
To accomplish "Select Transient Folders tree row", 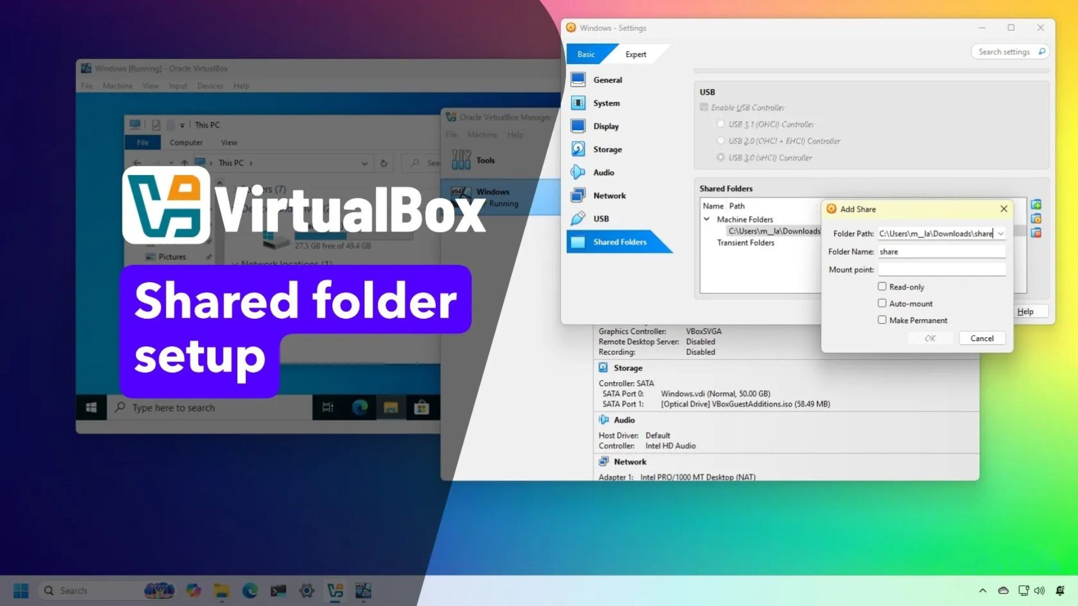I will point(745,242).
